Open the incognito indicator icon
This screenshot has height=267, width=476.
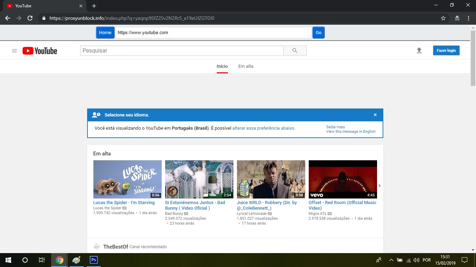[x=457, y=18]
